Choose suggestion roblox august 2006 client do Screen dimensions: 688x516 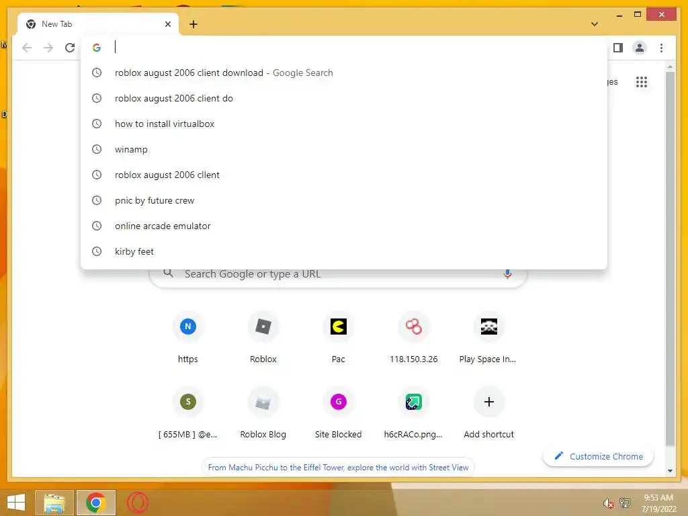(x=344, y=98)
